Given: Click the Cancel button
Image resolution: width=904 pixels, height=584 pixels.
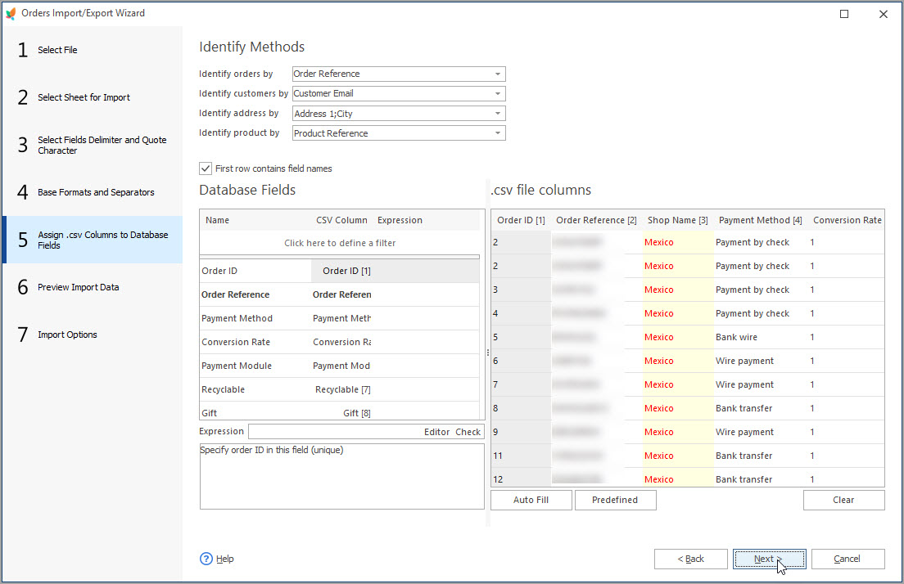Looking at the screenshot, I should (x=847, y=559).
